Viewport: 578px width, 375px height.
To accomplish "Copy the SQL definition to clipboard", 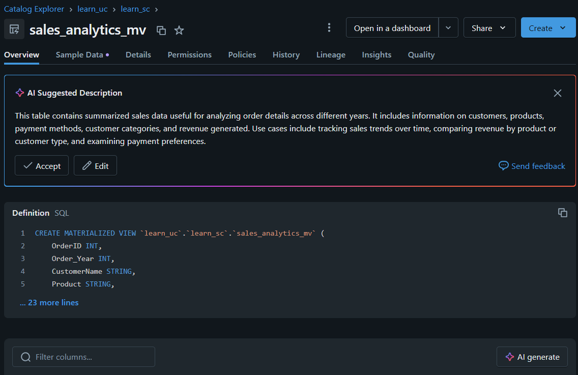I will 562,212.
